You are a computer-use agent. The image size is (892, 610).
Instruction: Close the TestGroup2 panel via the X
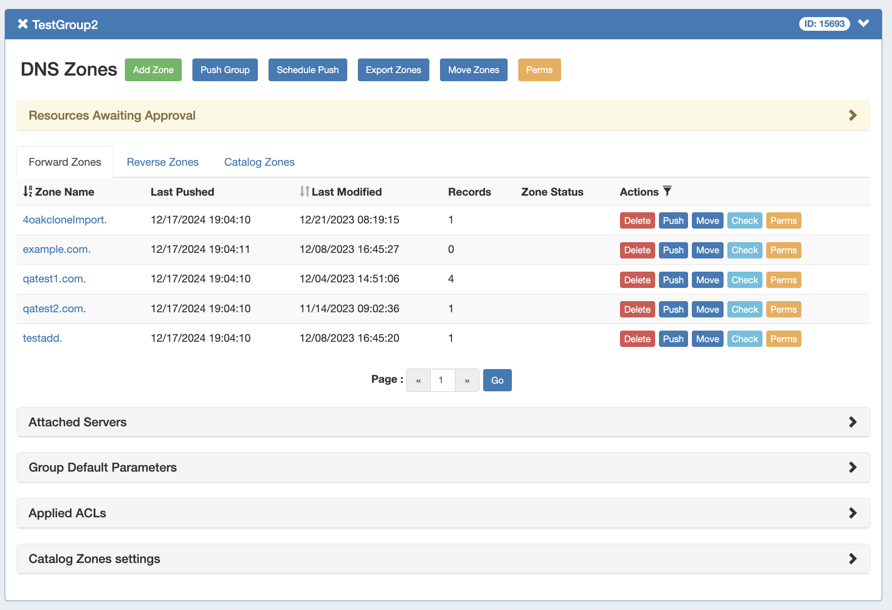pos(22,24)
